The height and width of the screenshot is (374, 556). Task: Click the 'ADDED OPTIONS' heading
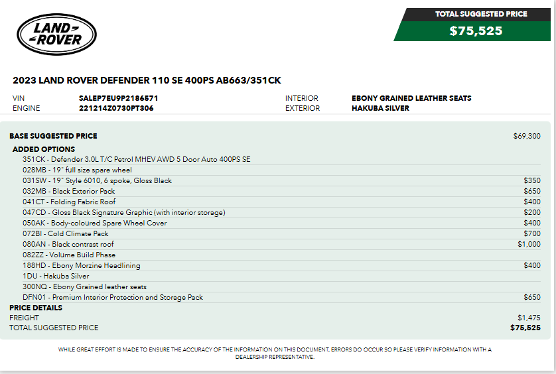pyautogui.click(x=44, y=149)
